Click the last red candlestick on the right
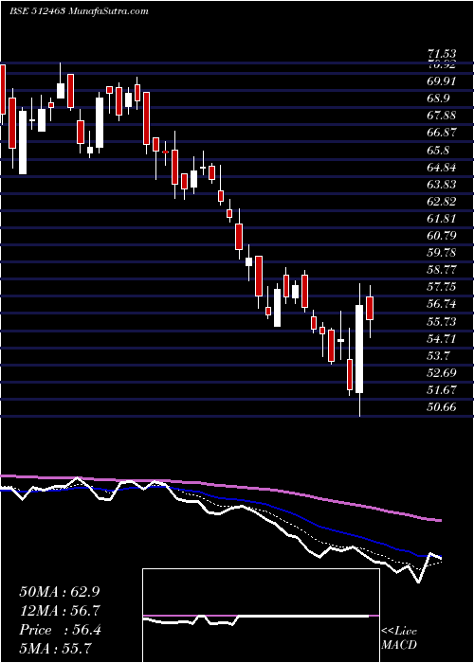The image size is (474, 663). coord(370,308)
